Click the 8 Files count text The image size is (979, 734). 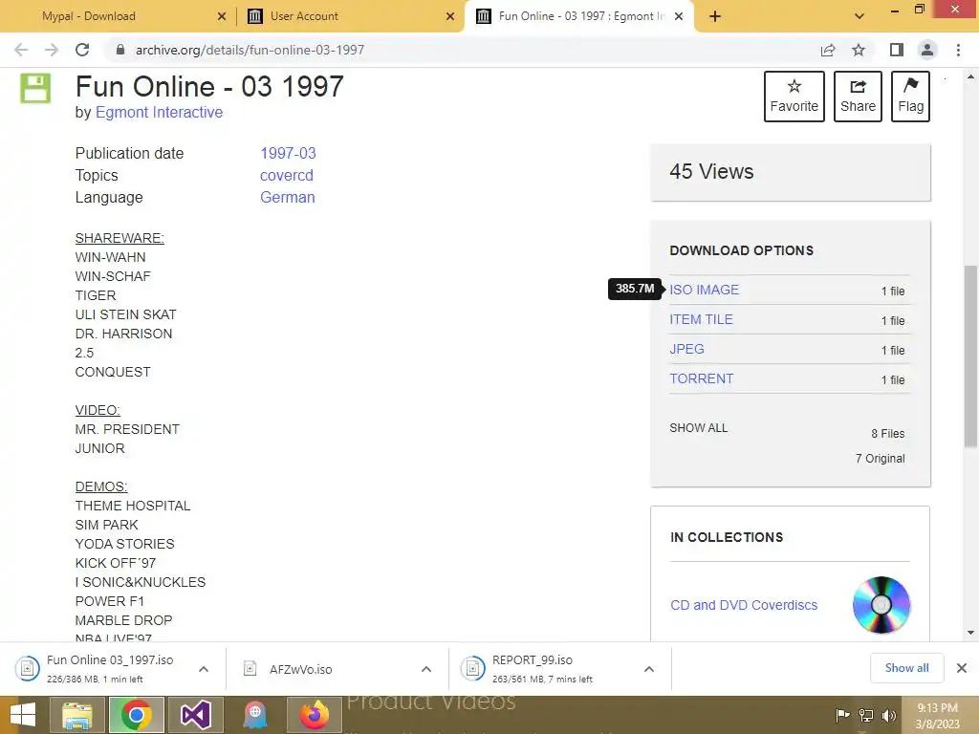pos(888,434)
